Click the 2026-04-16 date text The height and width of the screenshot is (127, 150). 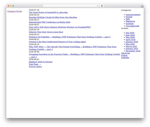34,44
